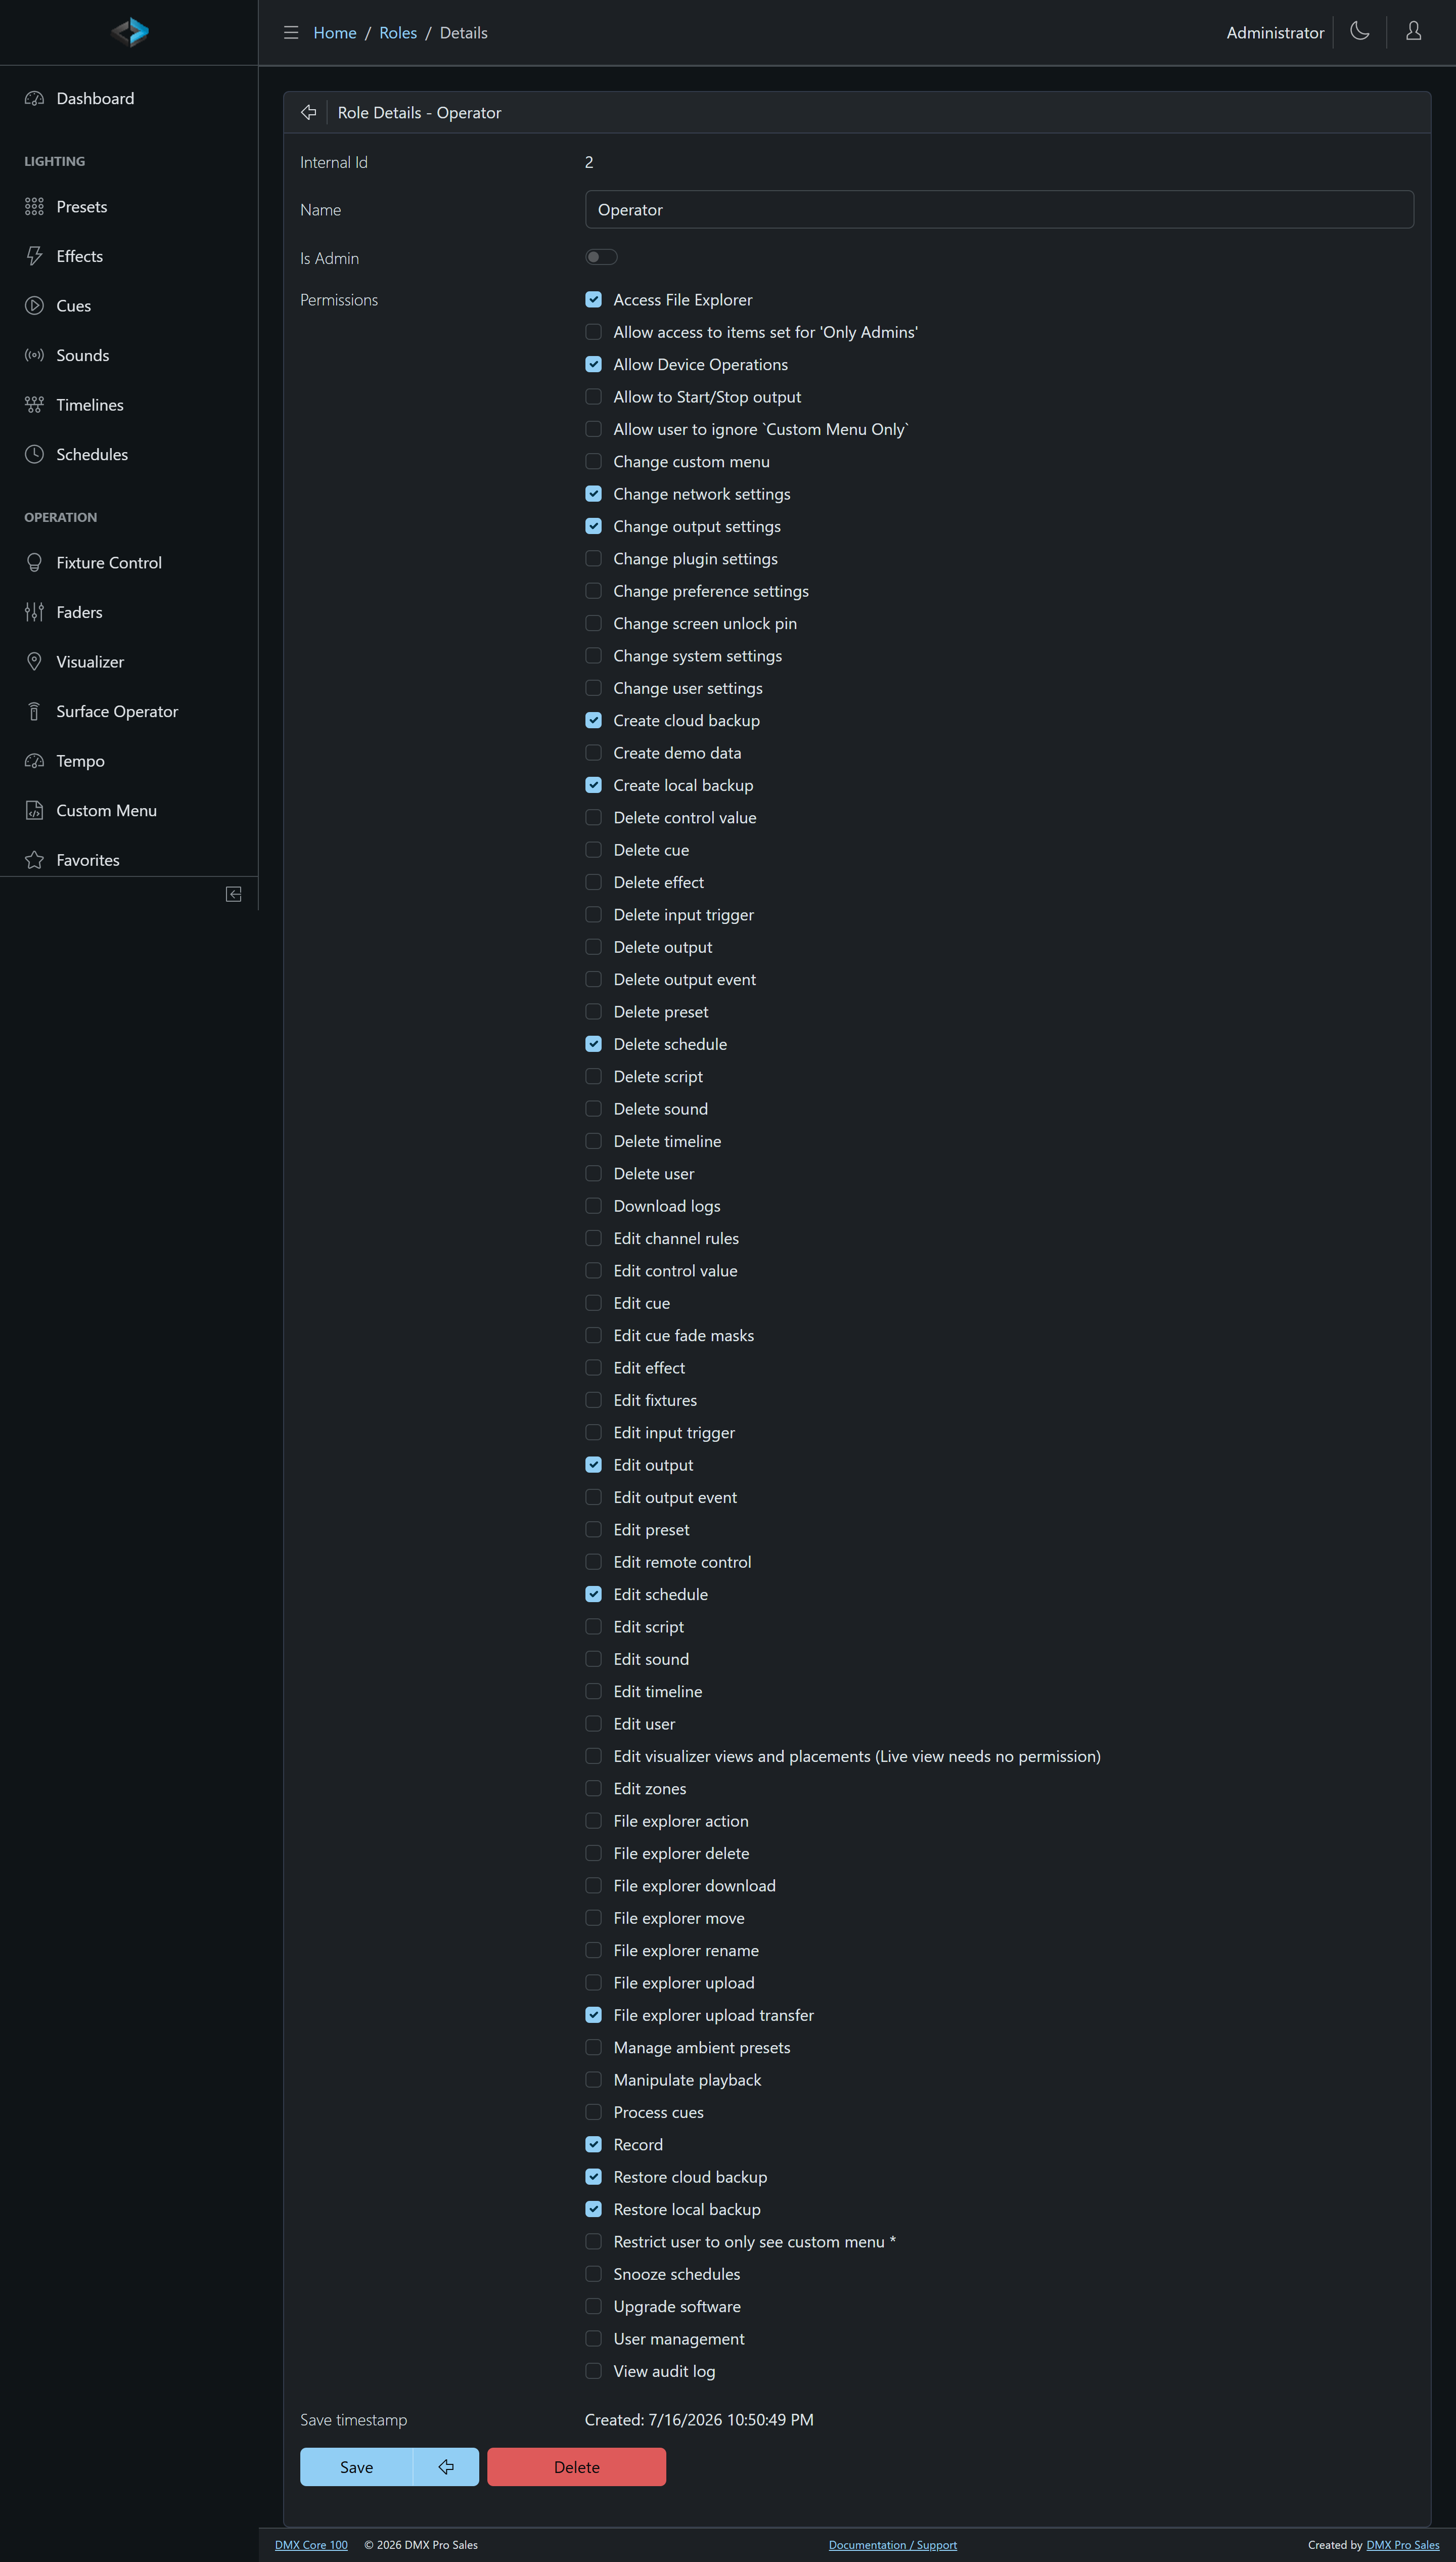Uncheck Access File Explorer

[593, 300]
